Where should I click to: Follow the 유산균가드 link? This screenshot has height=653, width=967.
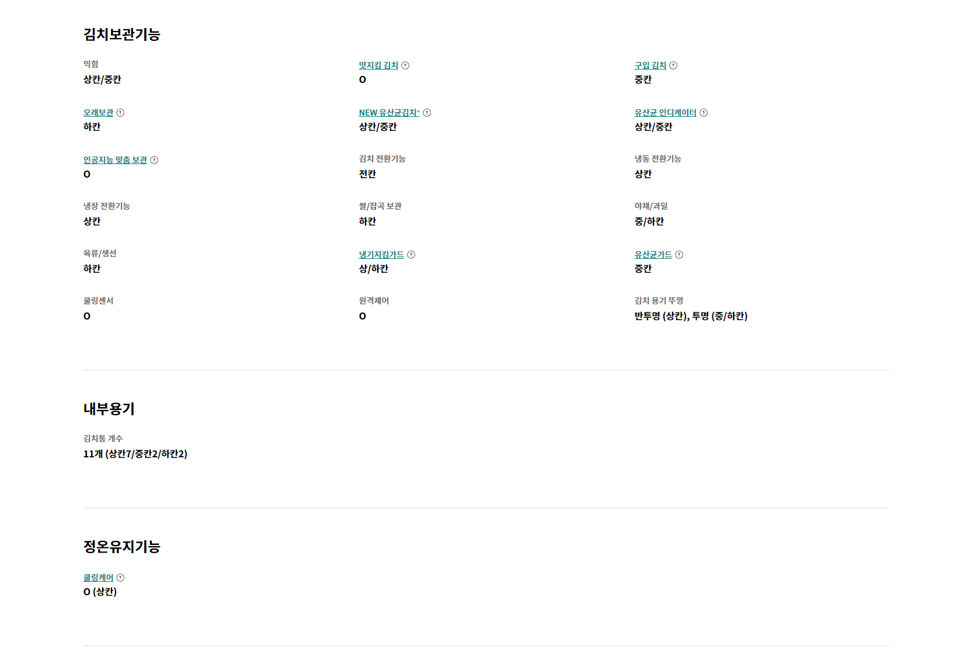(x=653, y=255)
